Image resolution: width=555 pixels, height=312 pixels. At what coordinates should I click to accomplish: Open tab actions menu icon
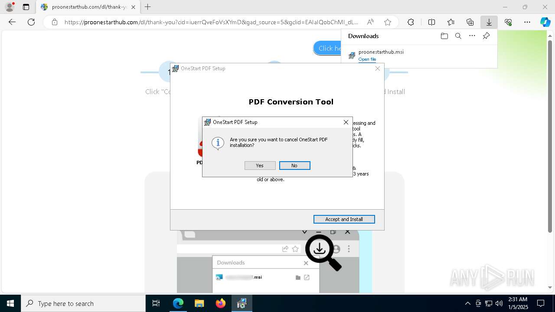26,7
